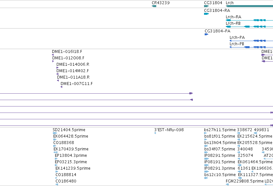Select the 340048 EST label

click(x=245, y=149)
